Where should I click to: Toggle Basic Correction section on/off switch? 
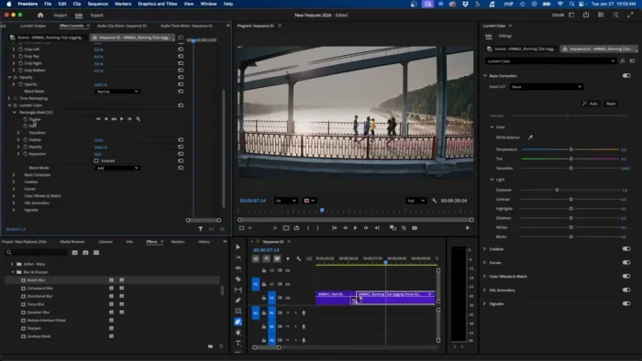coord(626,76)
